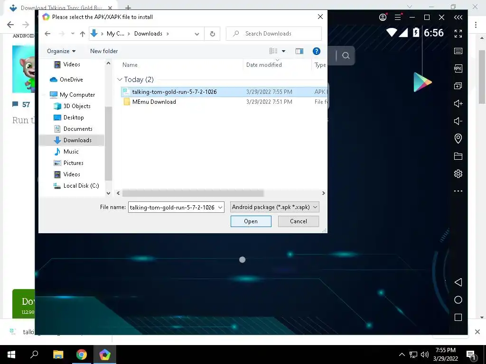Screen dimensions: 486x364
Task: Click the APK install icon in MEmu sidebar
Action: (x=458, y=68)
